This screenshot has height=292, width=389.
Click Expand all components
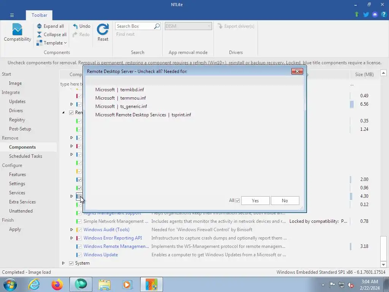(51, 26)
